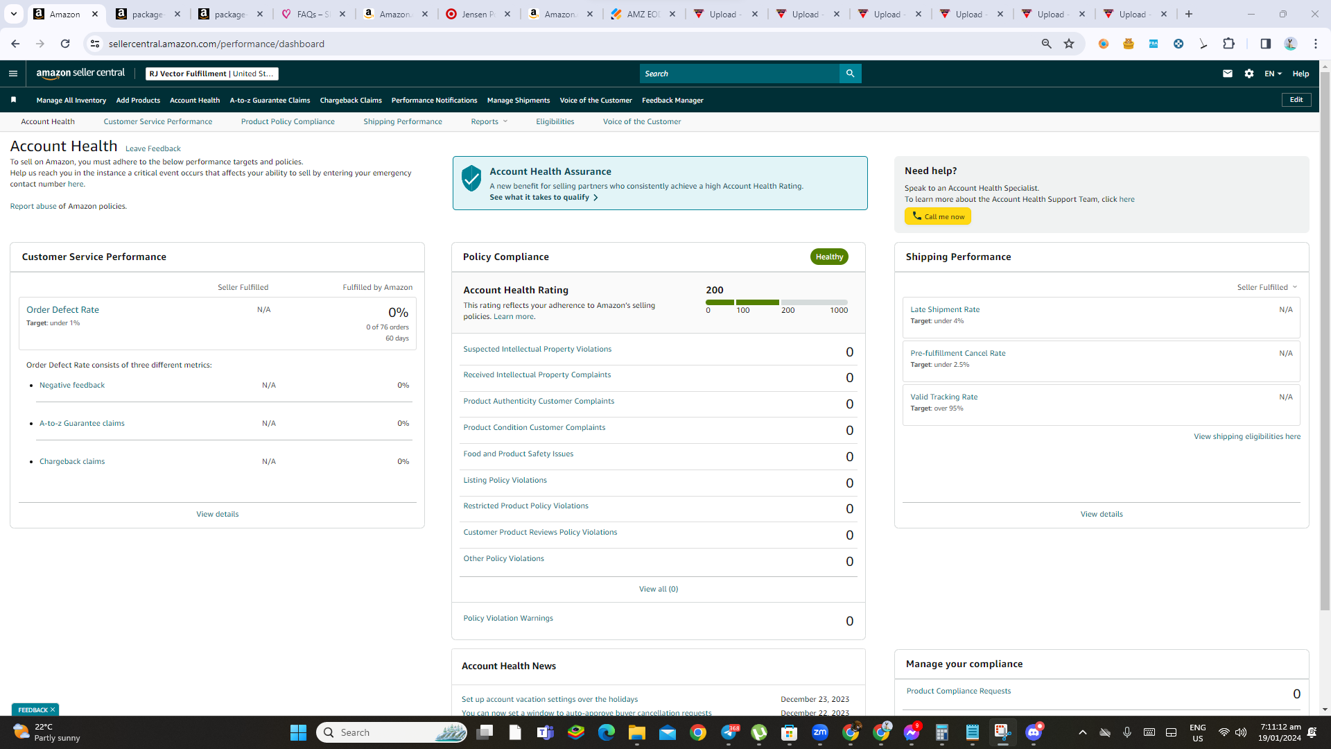Switch to the Product Policy Compliance tab

click(288, 121)
